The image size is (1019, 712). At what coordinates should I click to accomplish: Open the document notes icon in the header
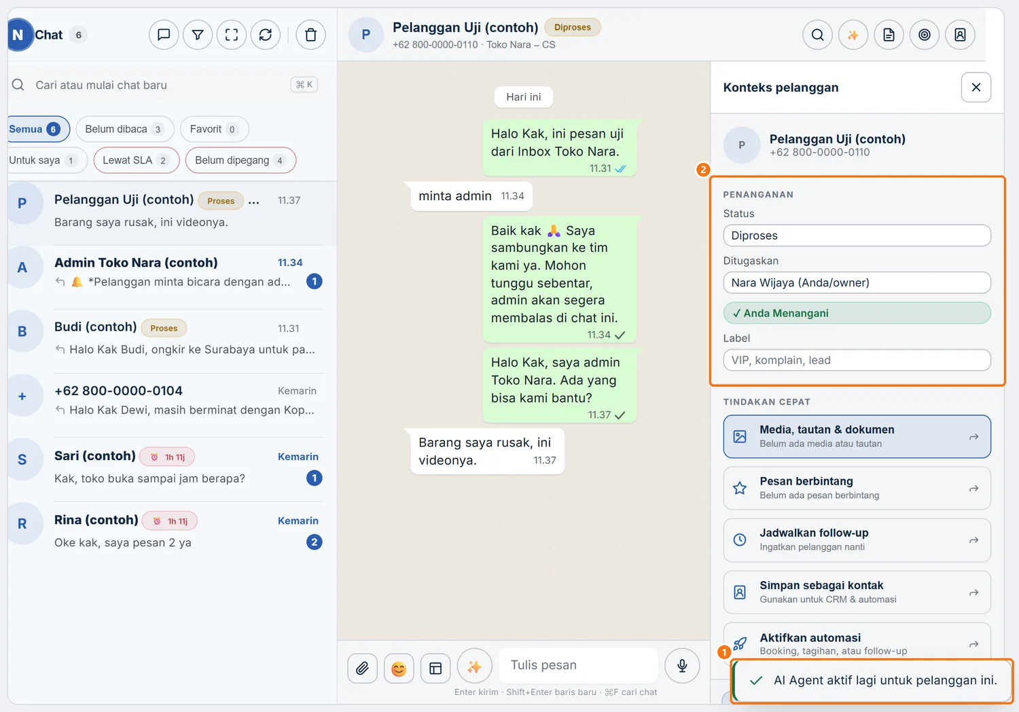(x=889, y=35)
